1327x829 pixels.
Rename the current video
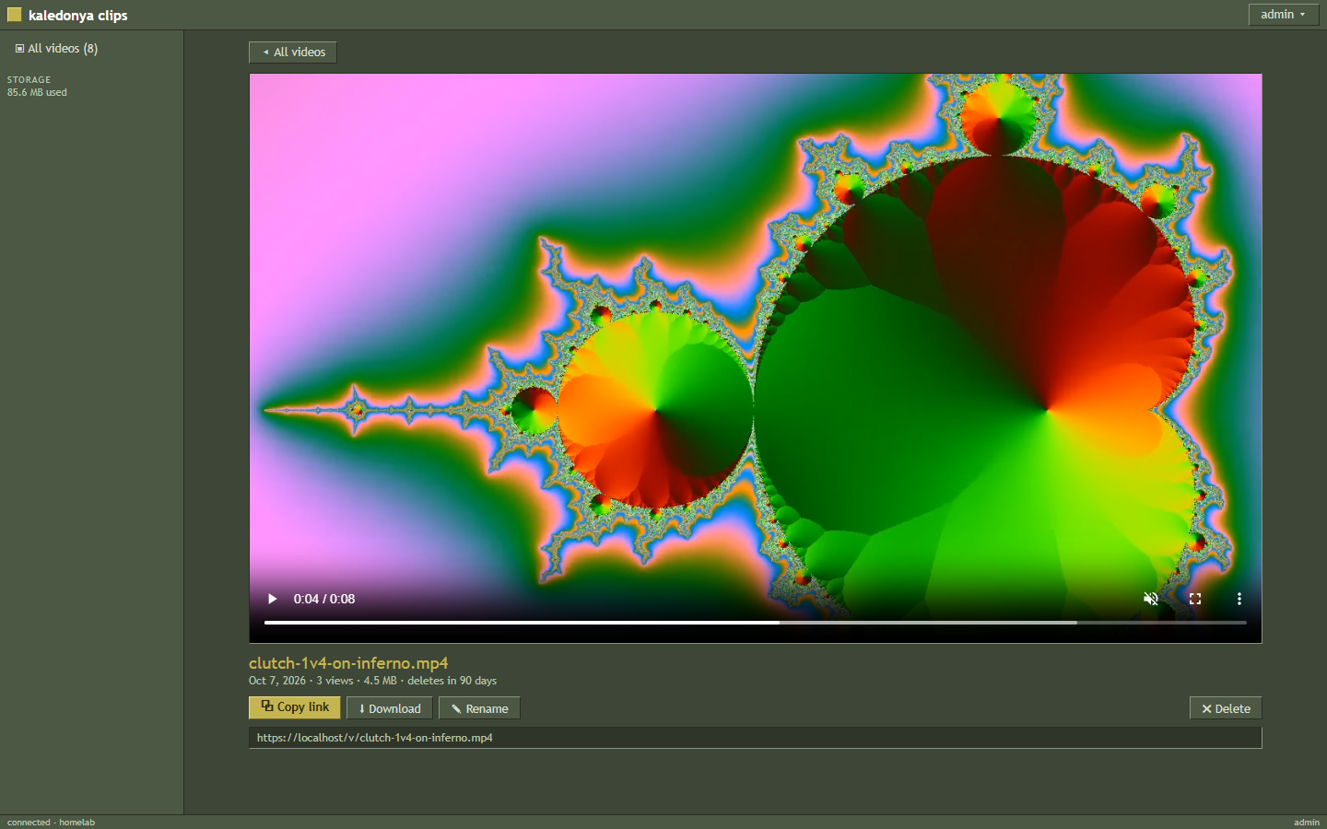(479, 708)
